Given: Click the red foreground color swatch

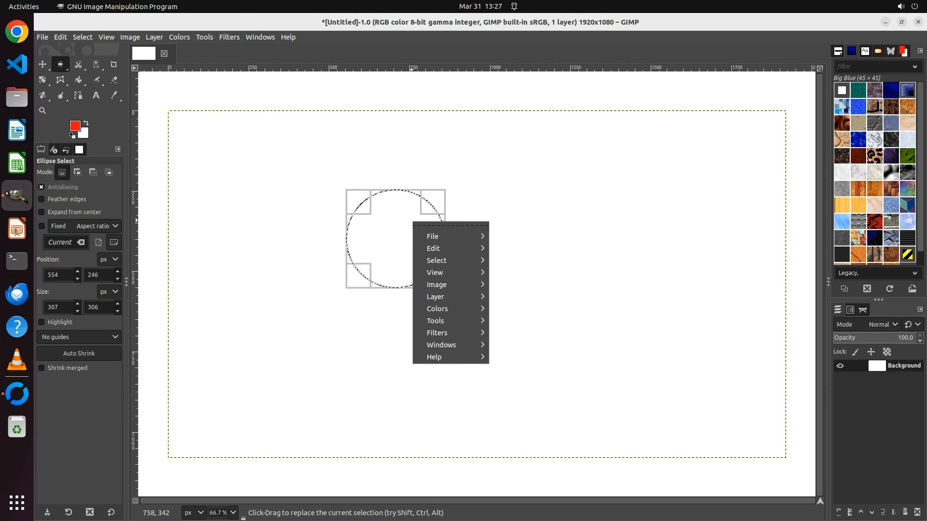Looking at the screenshot, I should pyautogui.click(x=75, y=126).
